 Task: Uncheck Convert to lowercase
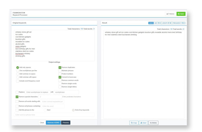(x=60, y=77)
